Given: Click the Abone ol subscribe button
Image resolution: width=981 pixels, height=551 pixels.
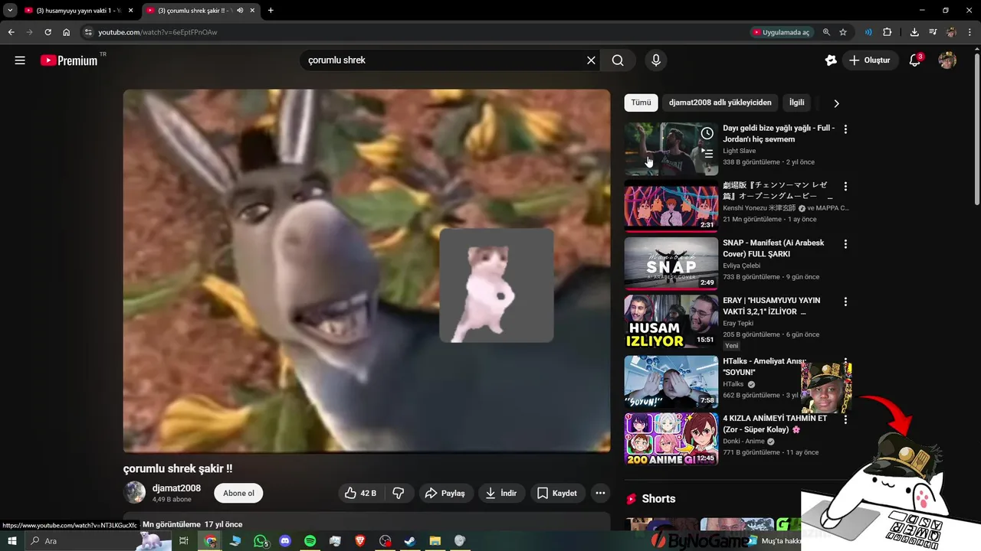Looking at the screenshot, I should click(238, 493).
